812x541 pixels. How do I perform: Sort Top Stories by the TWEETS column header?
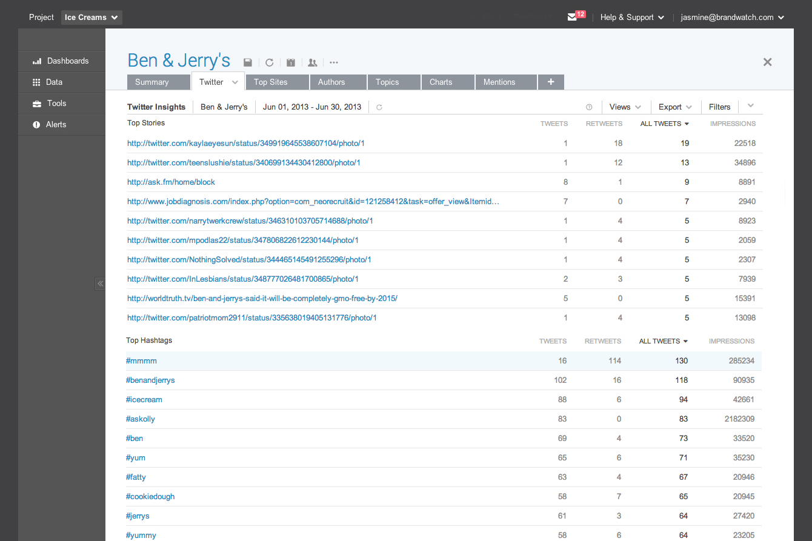tap(554, 124)
